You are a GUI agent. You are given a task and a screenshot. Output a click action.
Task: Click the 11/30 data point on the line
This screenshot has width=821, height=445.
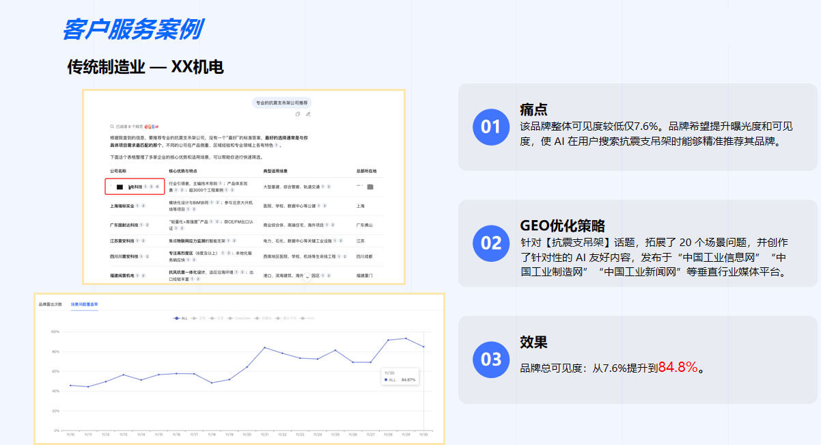(x=423, y=347)
